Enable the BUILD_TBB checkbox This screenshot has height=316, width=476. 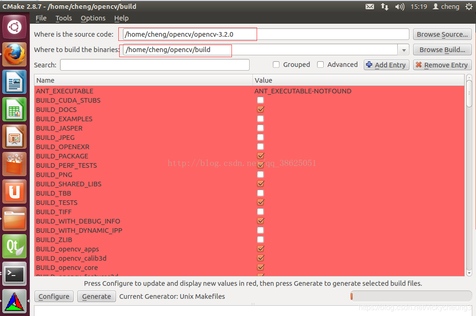point(260,193)
